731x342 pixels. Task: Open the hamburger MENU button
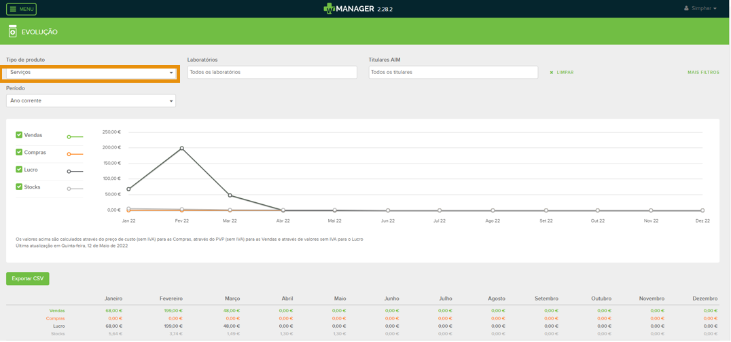(x=21, y=9)
